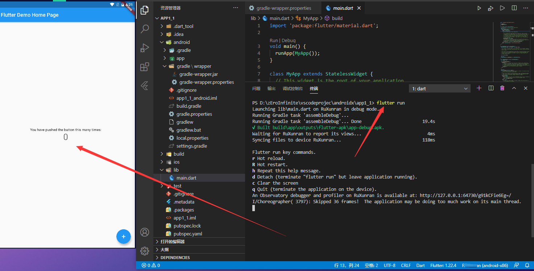This screenshot has width=534, height=271.
Task: Expand the test folder
Action: click(x=162, y=186)
